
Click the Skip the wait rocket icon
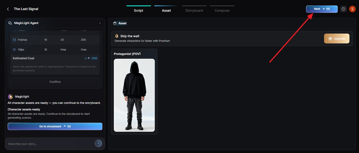117,36
